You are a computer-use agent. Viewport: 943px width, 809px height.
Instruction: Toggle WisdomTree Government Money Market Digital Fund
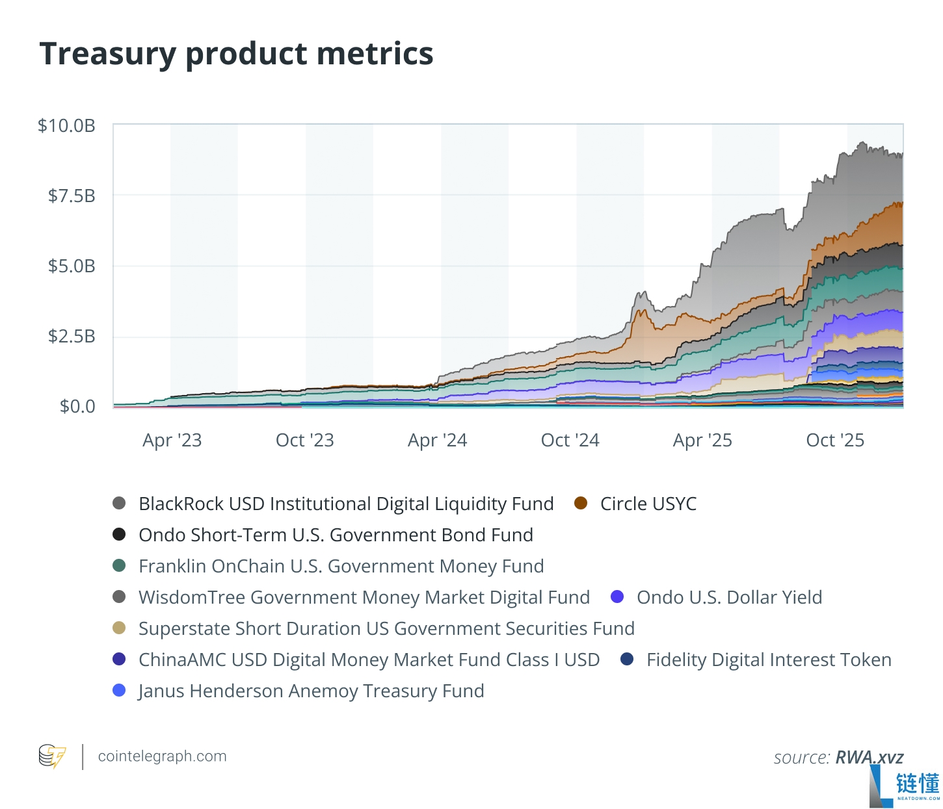coord(364,598)
